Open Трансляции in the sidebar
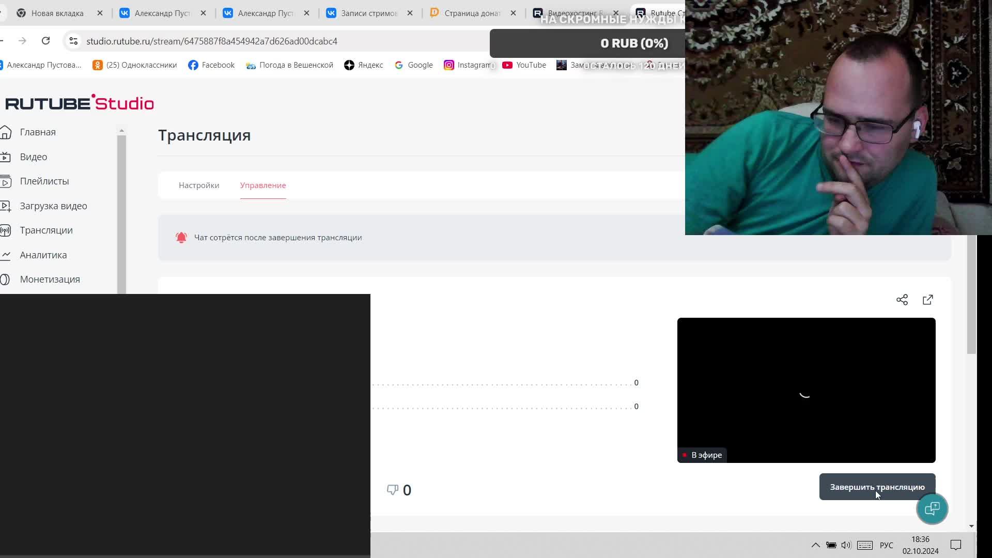This screenshot has width=992, height=558. click(46, 230)
